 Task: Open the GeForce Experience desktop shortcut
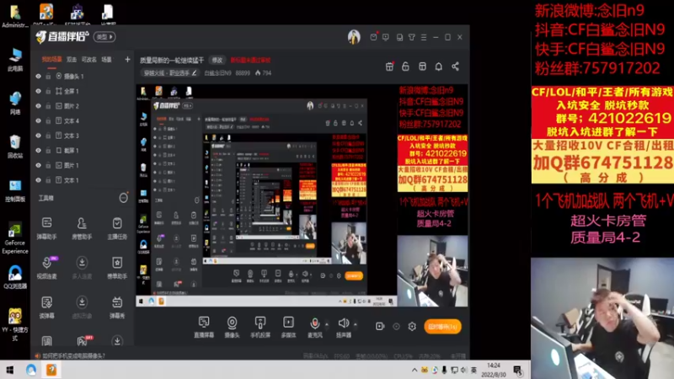point(15,238)
